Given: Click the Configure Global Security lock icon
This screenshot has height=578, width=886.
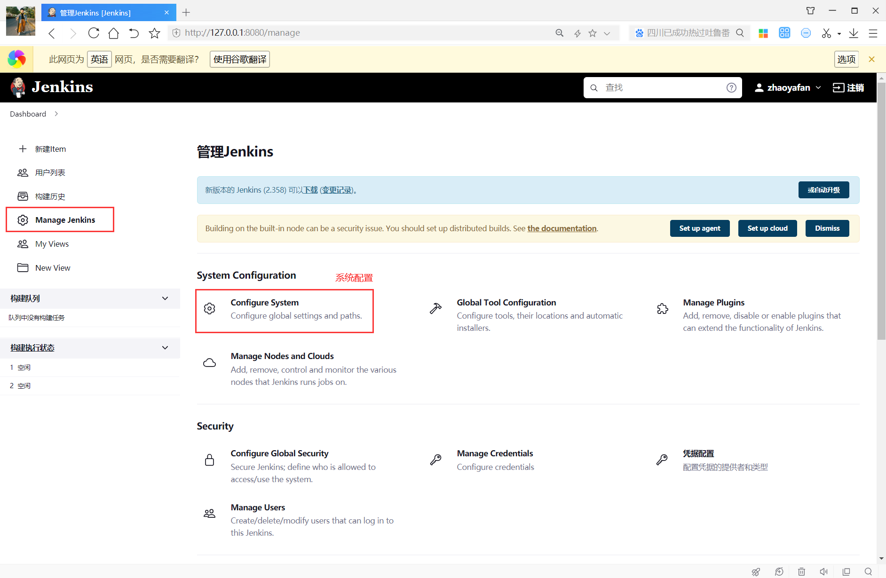Looking at the screenshot, I should (x=210, y=460).
